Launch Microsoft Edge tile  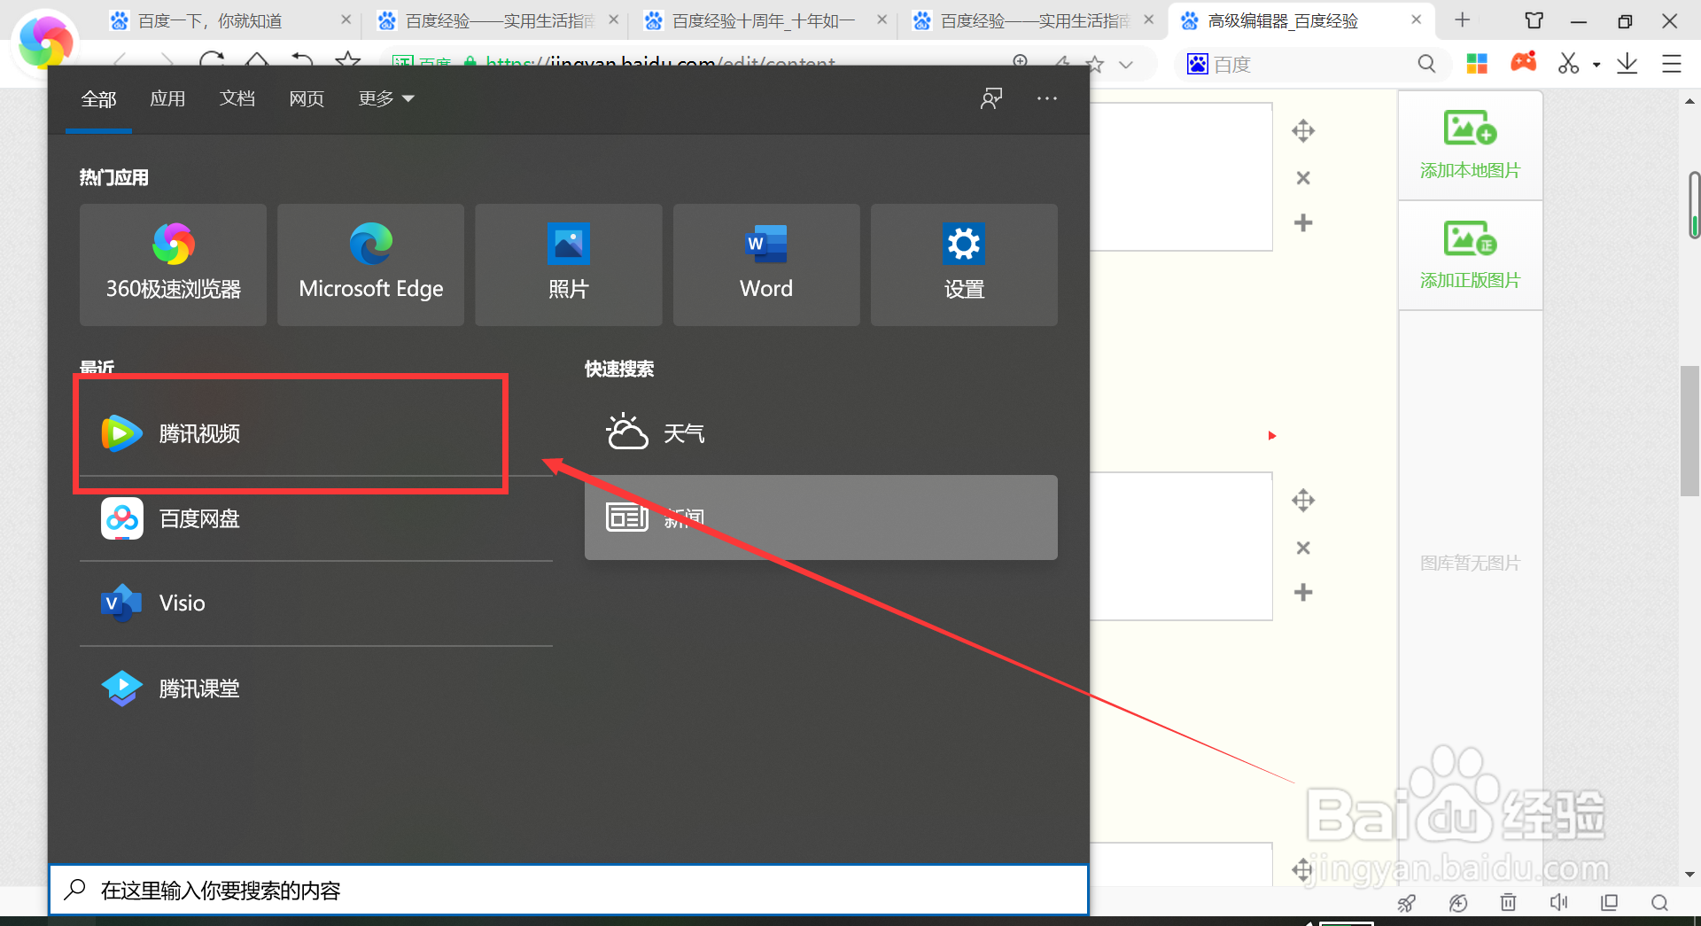(x=370, y=265)
